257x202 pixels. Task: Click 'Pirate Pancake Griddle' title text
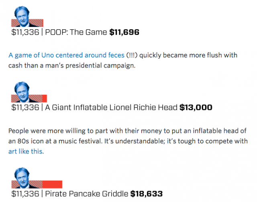[x=87, y=194]
